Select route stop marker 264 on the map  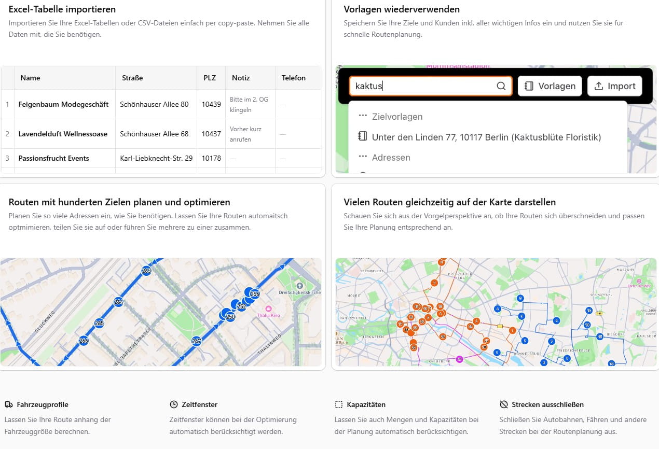point(119,302)
